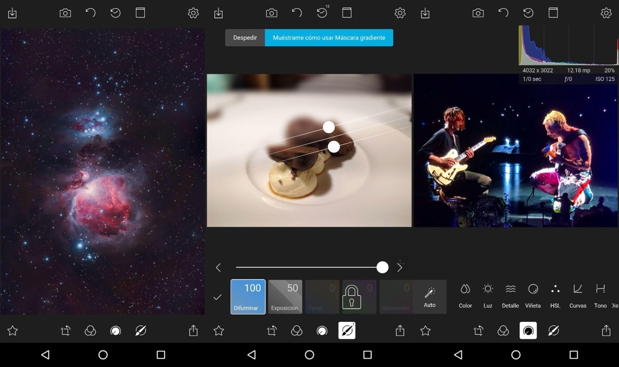Confirm mask with the checkmark
This screenshot has height=367, width=619.
[x=217, y=297]
